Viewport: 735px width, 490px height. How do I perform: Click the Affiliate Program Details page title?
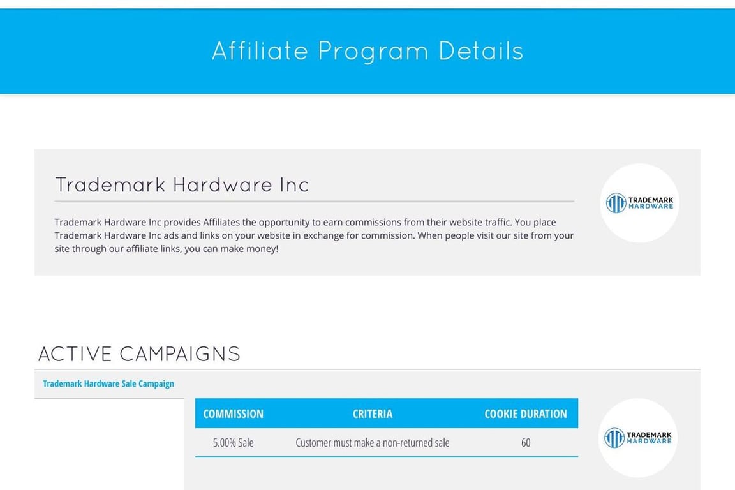367,50
